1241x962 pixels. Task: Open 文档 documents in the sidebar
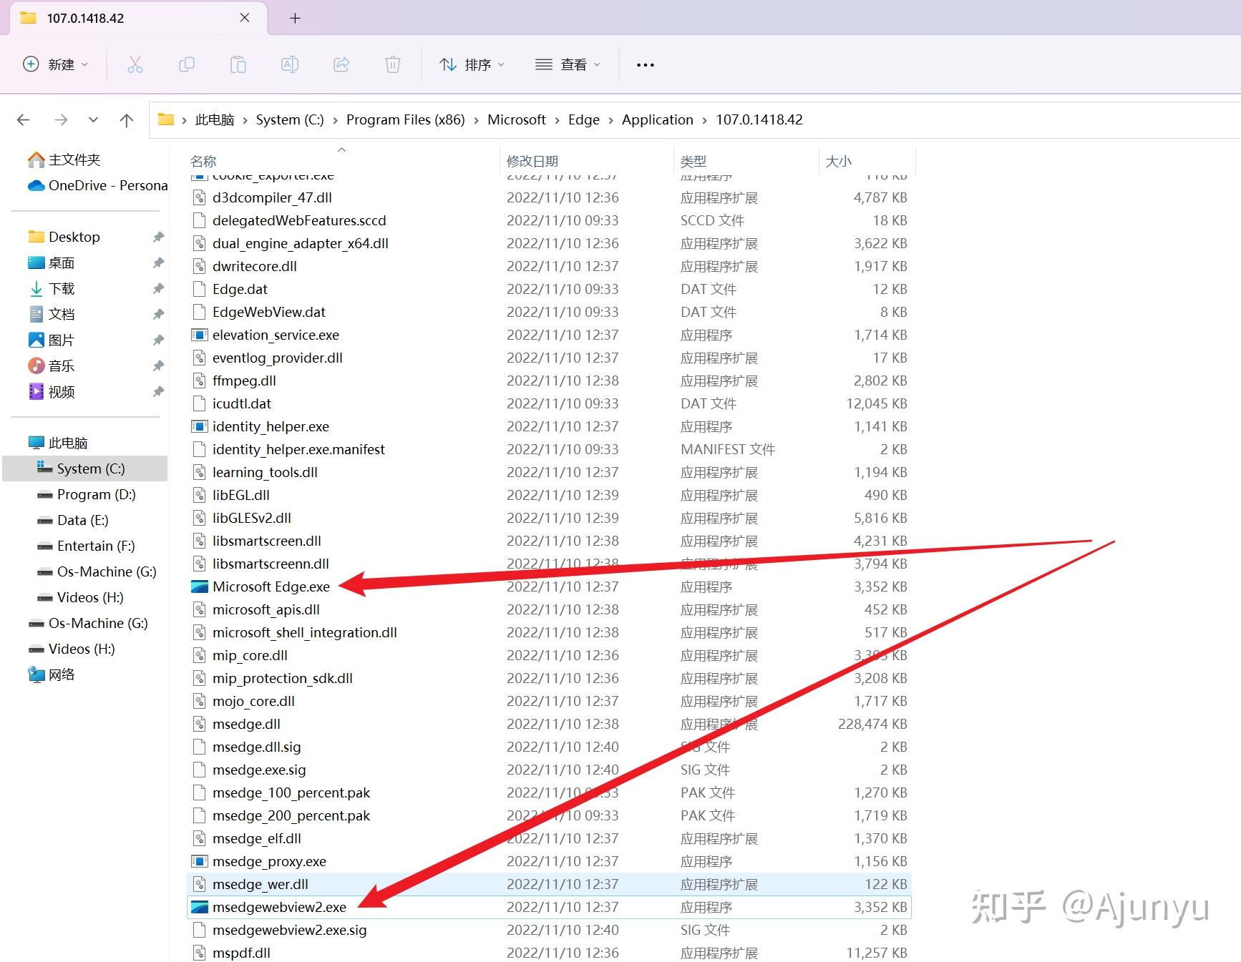point(51,314)
